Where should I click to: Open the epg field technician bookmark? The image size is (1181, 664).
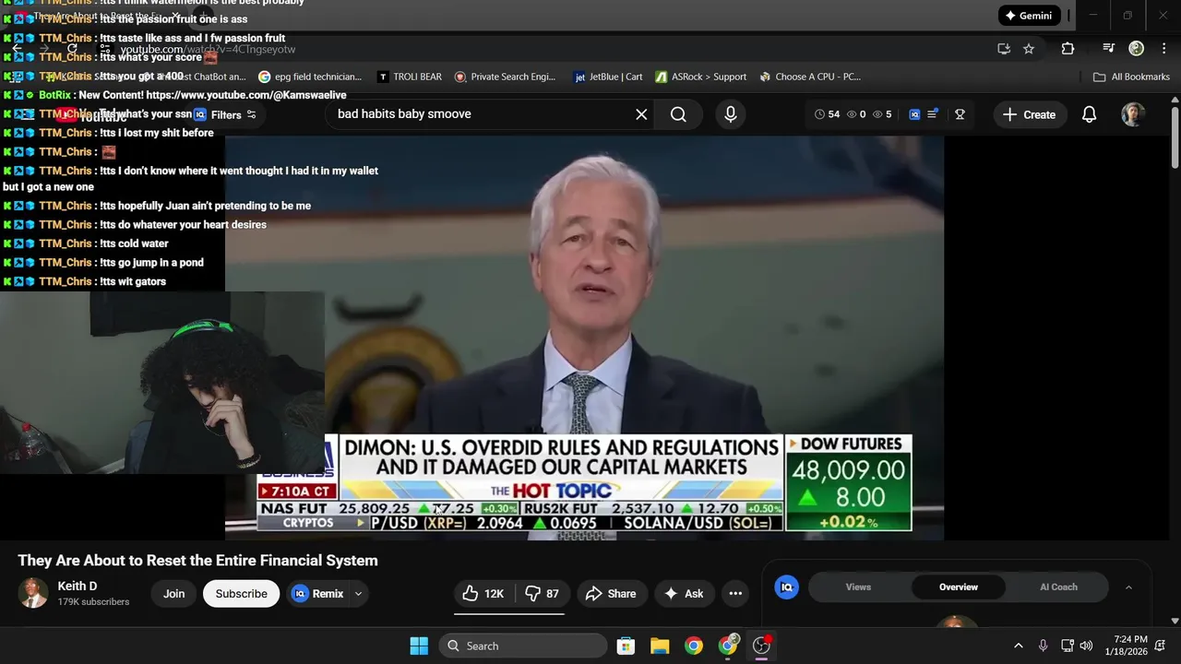coord(310,77)
